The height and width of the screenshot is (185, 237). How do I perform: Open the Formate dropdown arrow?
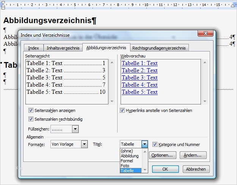pyautogui.click(x=84, y=144)
